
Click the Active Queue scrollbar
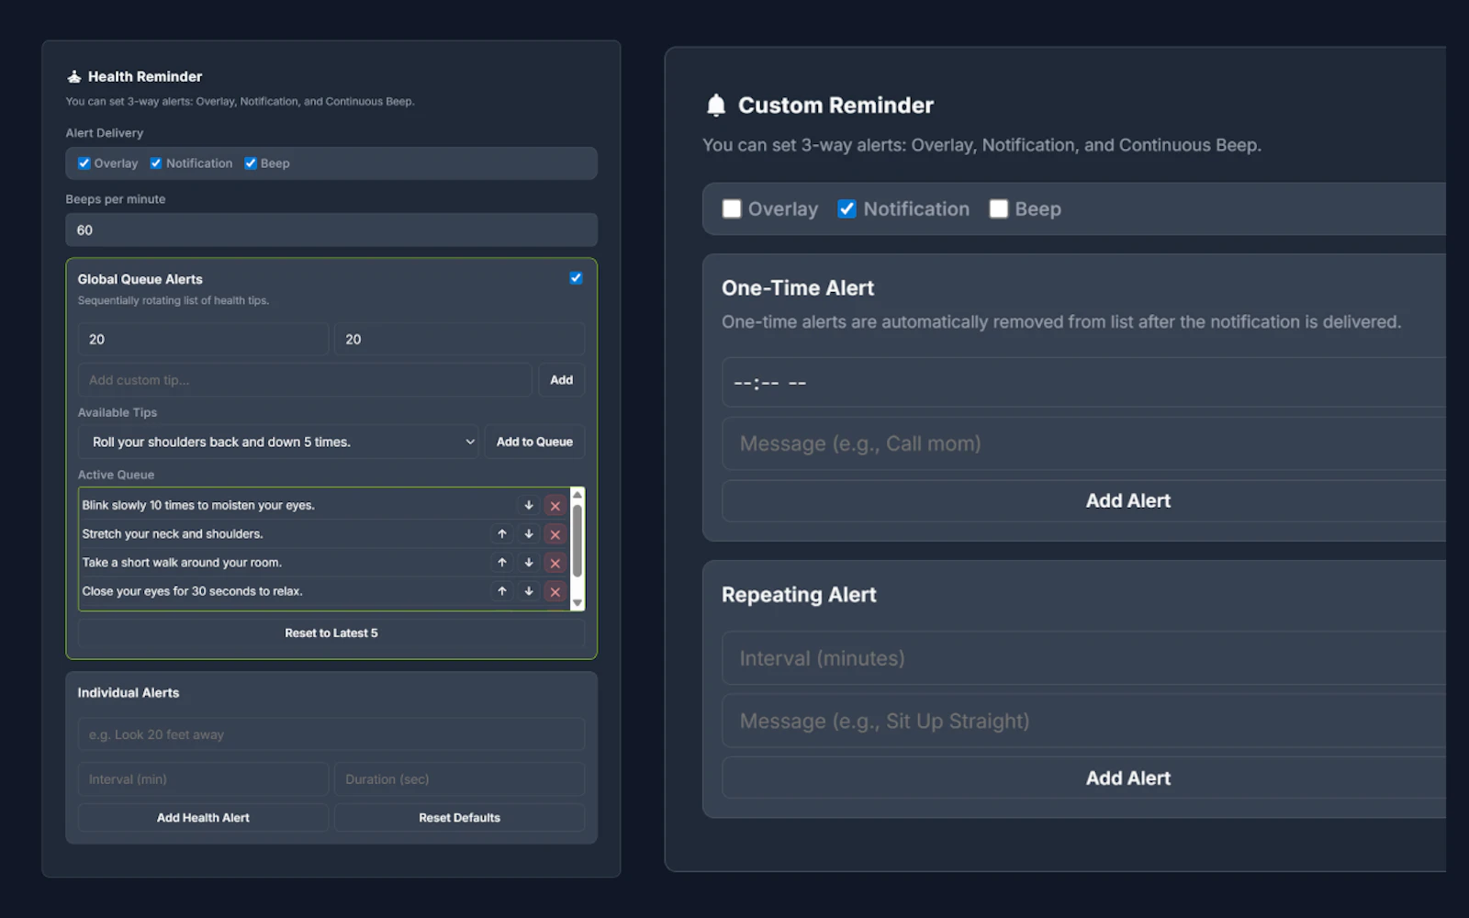(x=578, y=546)
